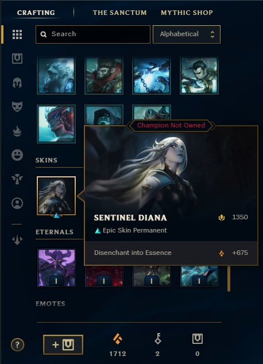Filter loot by emotes smiley icon

17,155
